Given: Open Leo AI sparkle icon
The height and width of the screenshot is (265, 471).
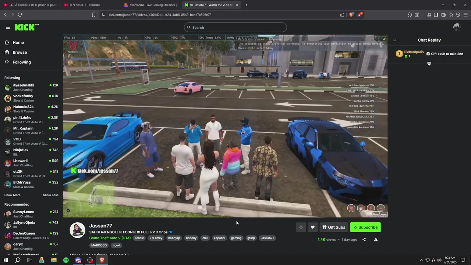Looking at the screenshot, I should [x=451, y=15].
